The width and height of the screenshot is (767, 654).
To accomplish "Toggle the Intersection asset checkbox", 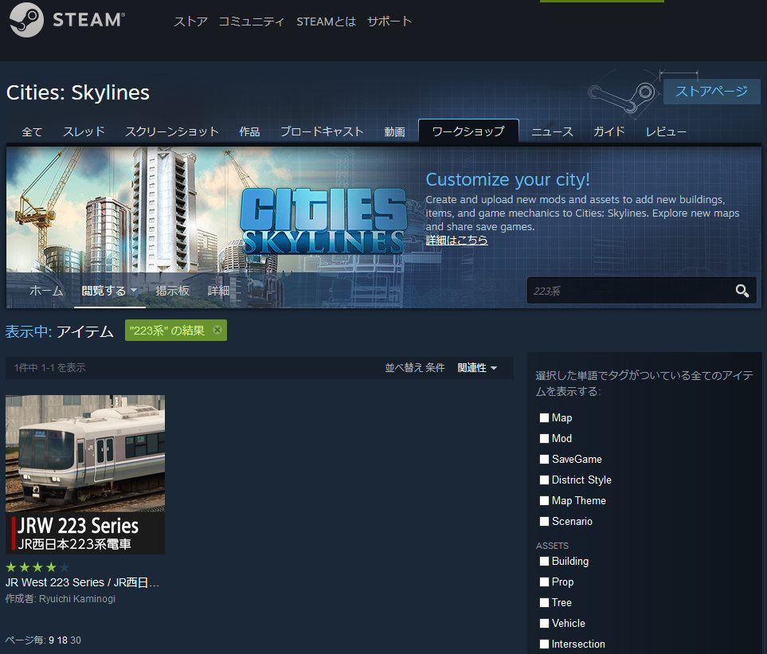I will [544, 644].
